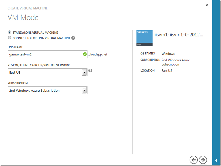221x166 pixels.
Task: Click the DNS NAME field label
Action: point(15,47)
